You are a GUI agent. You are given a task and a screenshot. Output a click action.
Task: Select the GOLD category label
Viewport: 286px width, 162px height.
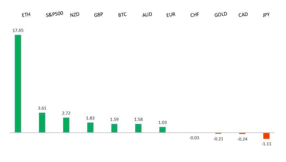tap(221, 15)
